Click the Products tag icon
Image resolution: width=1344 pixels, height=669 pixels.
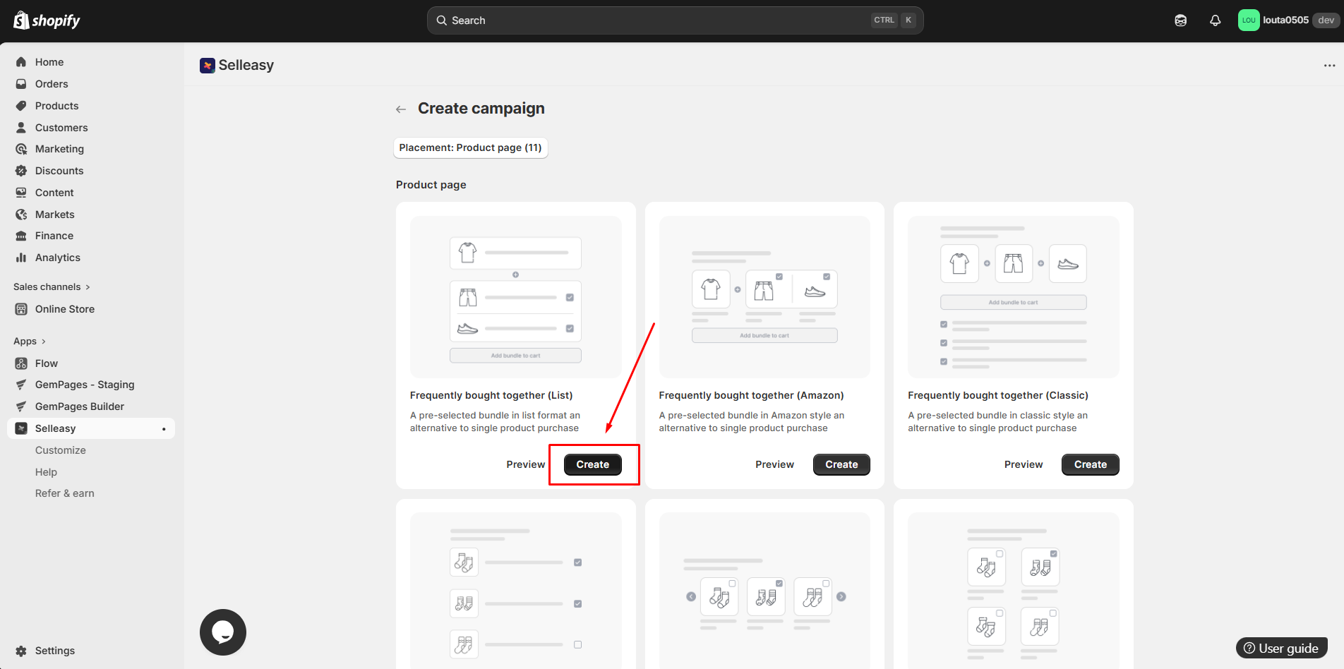point(21,106)
